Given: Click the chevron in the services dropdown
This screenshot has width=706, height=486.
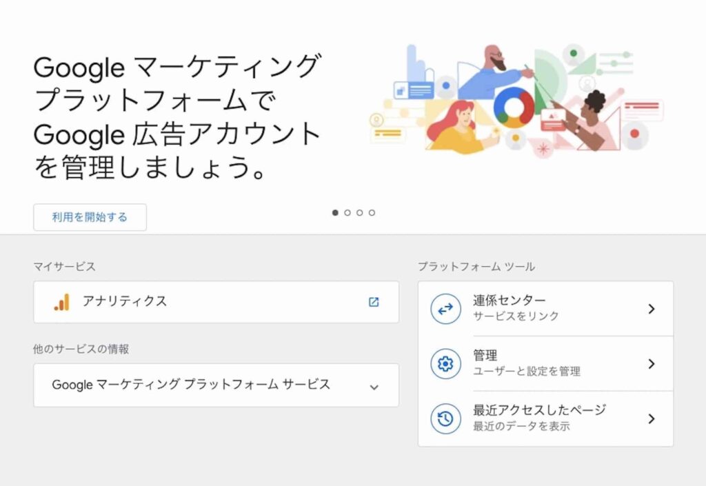Looking at the screenshot, I should (374, 387).
